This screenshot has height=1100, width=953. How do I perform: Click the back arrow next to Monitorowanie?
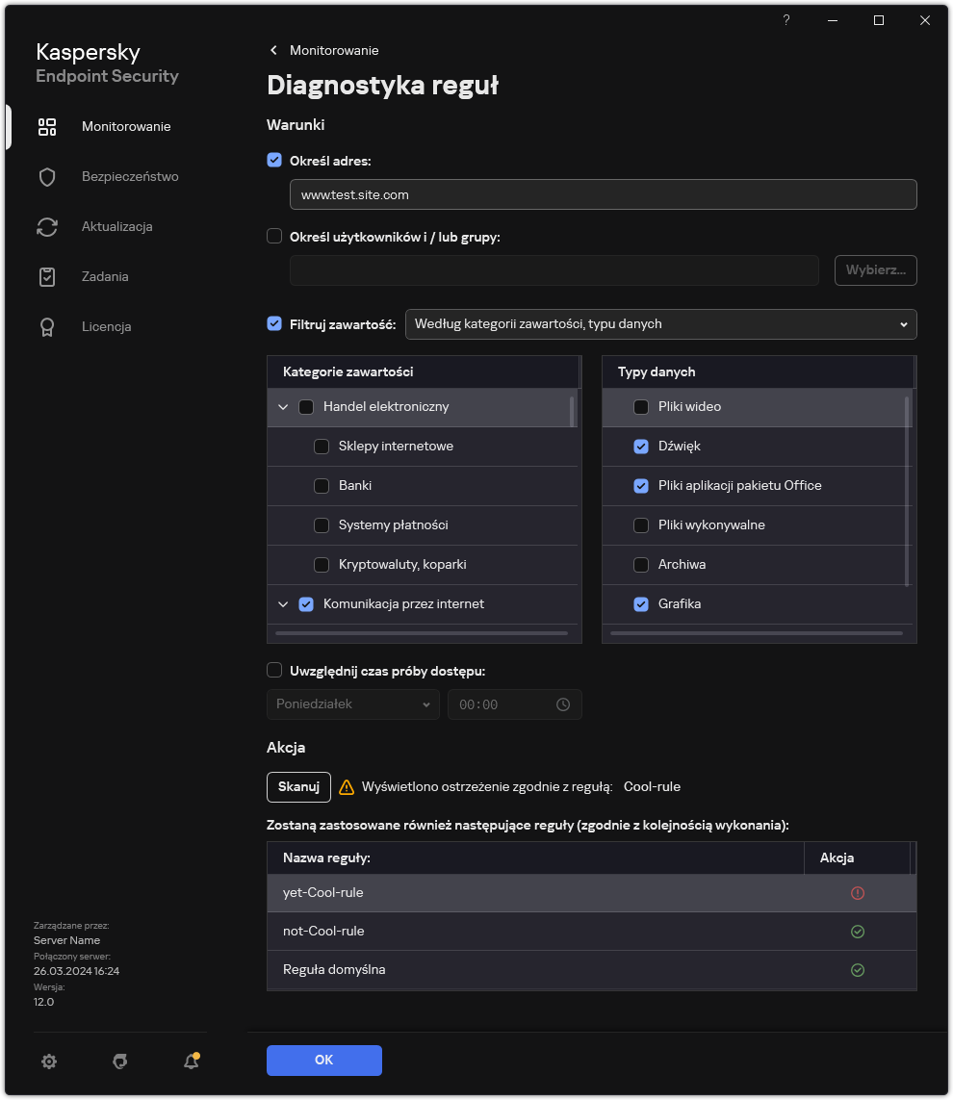tap(274, 50)
